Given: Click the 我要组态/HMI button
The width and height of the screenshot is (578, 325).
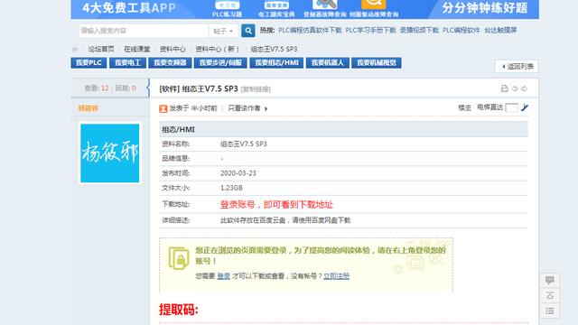Looking at the screenshot, I should [x=276, y=62].
